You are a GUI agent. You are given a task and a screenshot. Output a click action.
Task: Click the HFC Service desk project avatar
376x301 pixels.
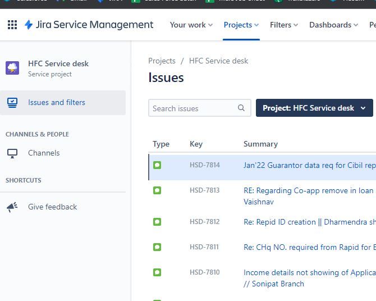pos(12,69)
